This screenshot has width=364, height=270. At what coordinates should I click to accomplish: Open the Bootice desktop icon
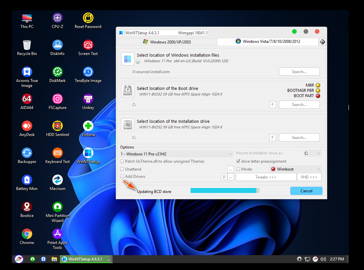[27, 210]
